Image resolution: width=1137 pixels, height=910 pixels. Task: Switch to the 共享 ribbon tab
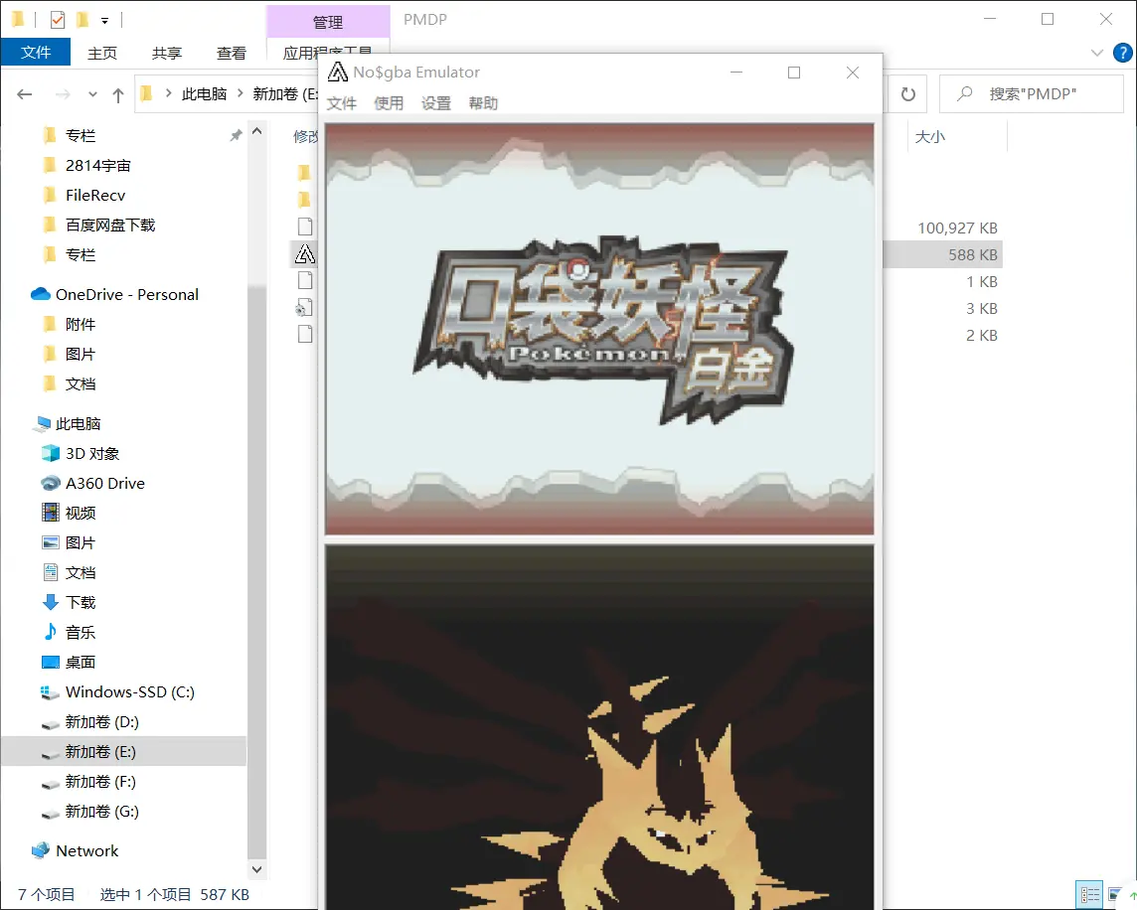pos(167,53)
